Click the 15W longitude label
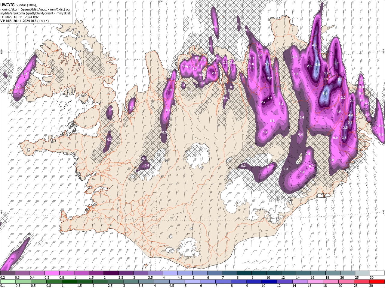 coord(318,1)
